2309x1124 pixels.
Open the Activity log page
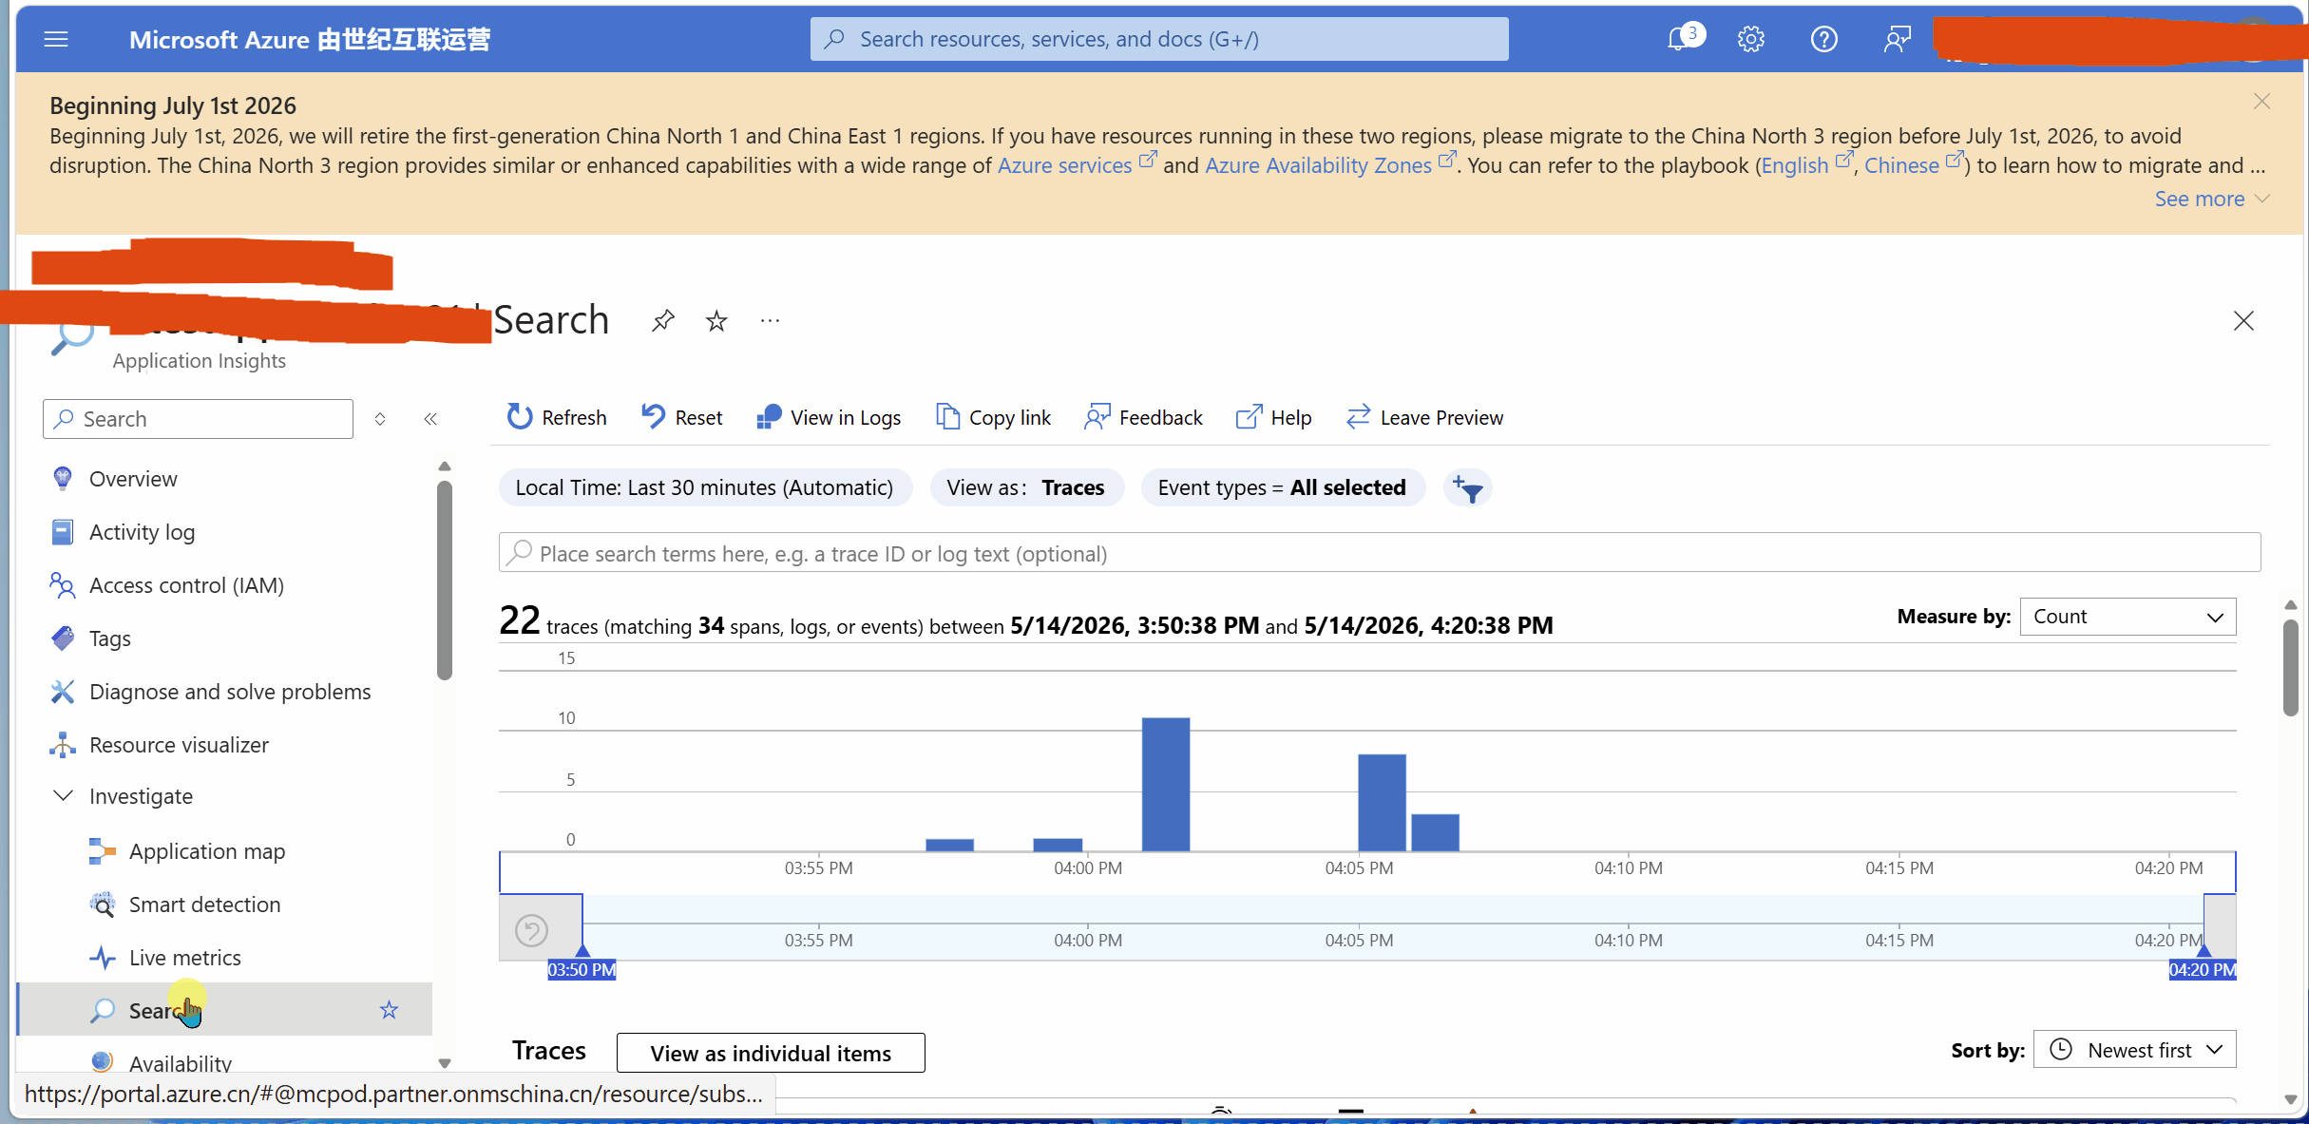tap(142, 532)
